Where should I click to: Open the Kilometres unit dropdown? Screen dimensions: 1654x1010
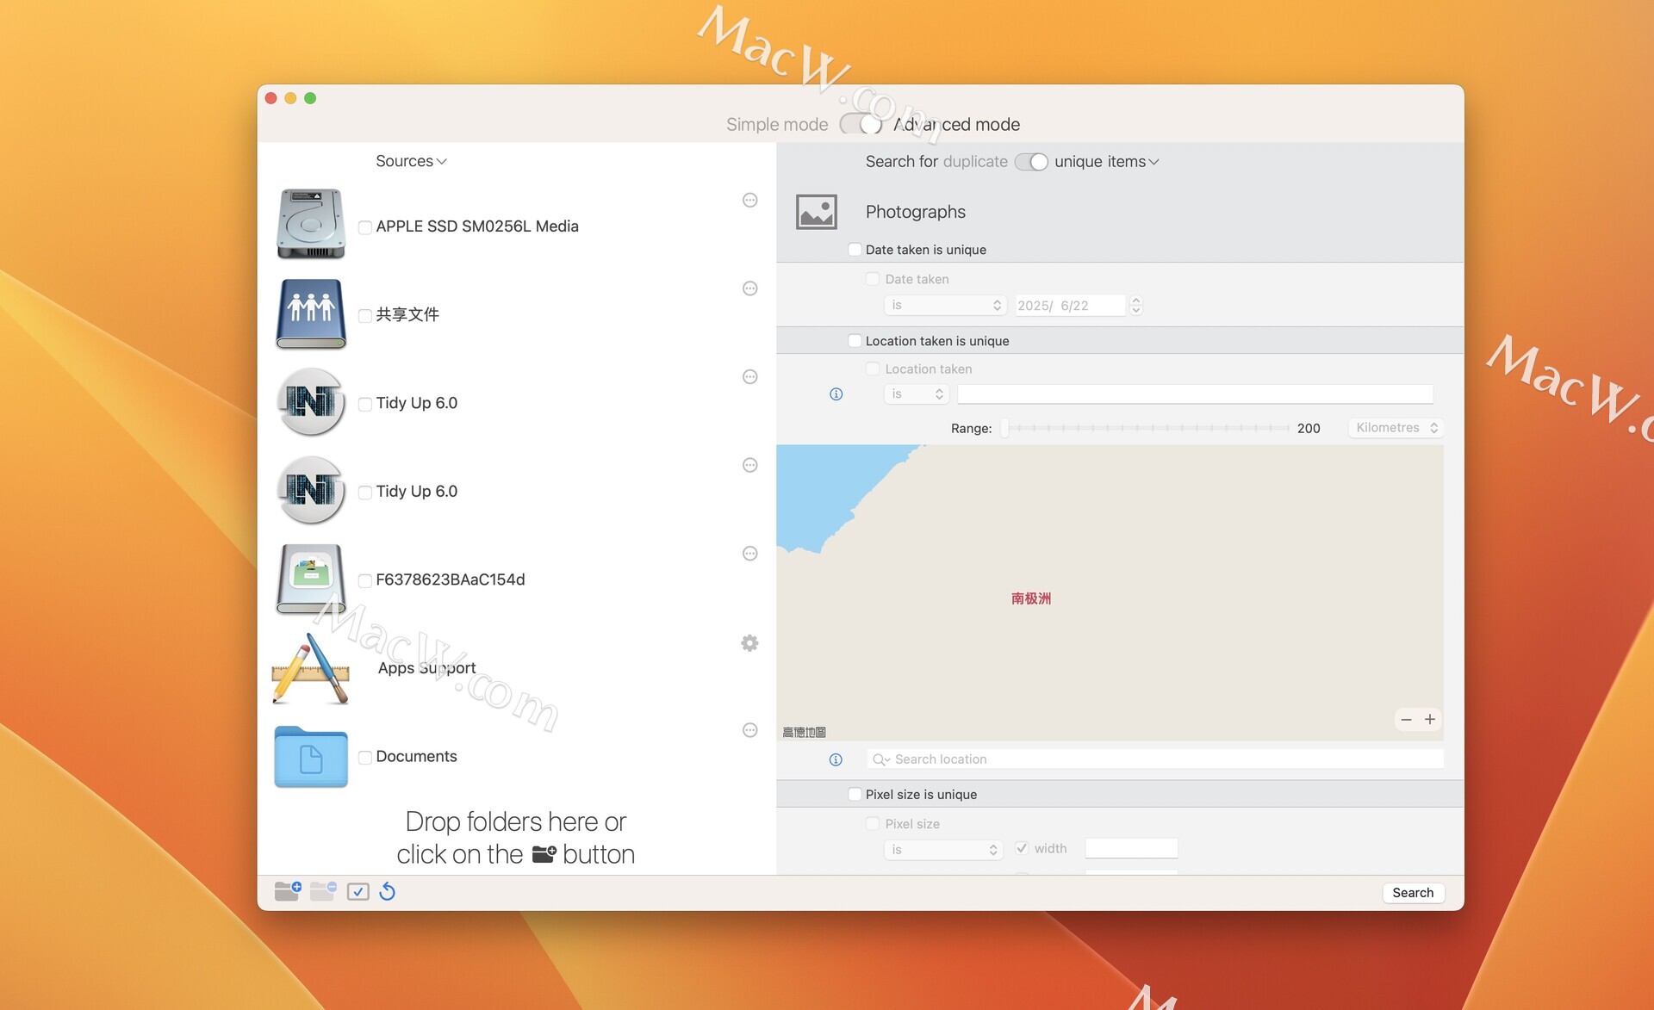1396,428
